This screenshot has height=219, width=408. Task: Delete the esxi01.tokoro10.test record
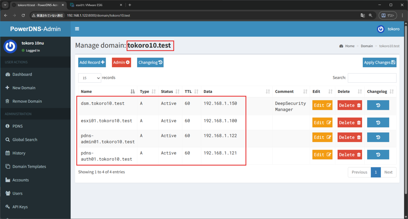click(x=350, y=122)
